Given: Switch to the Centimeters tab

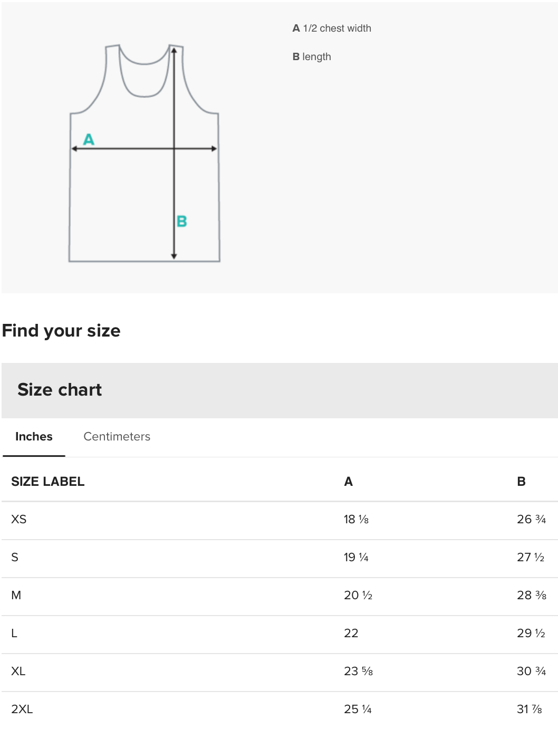Looking at the screenshot, I should (x=117, y=436).
